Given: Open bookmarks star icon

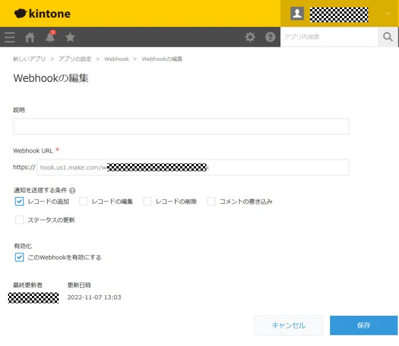Looking at the screenshot, I should click(70, 38).
